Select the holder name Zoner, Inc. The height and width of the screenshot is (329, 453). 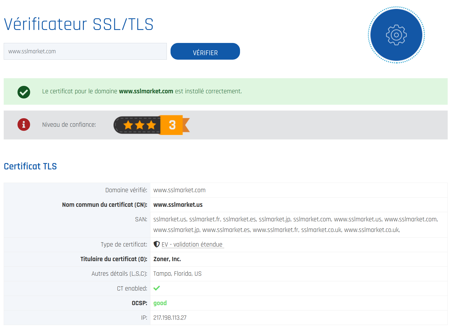pyautogui.click(x=167, y=259)
